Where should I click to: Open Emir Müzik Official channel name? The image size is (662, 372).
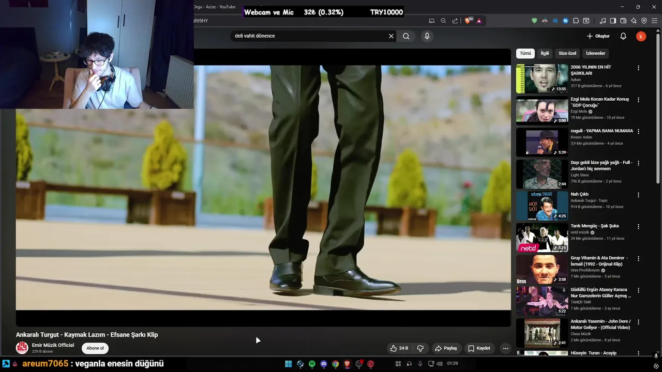click(x=53, y=345)
